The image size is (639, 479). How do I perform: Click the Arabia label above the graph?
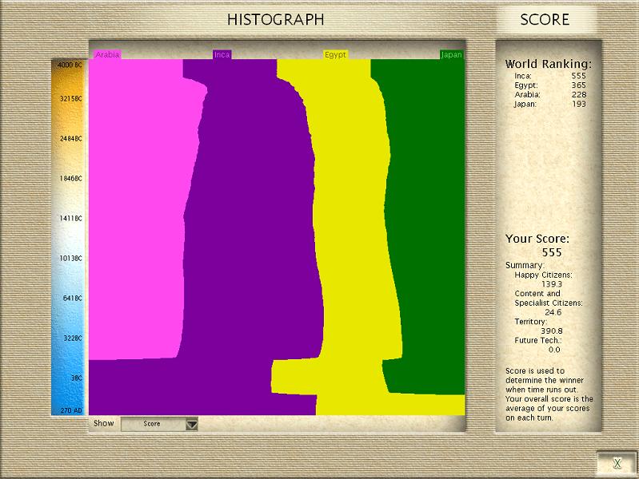(107, 54)
